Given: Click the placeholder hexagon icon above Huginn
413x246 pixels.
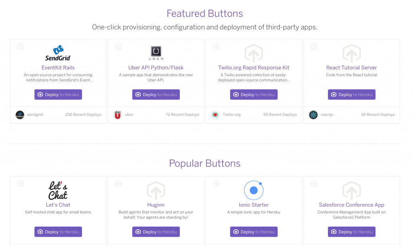Looking at the screenshot, I should [x=156, y=190].
